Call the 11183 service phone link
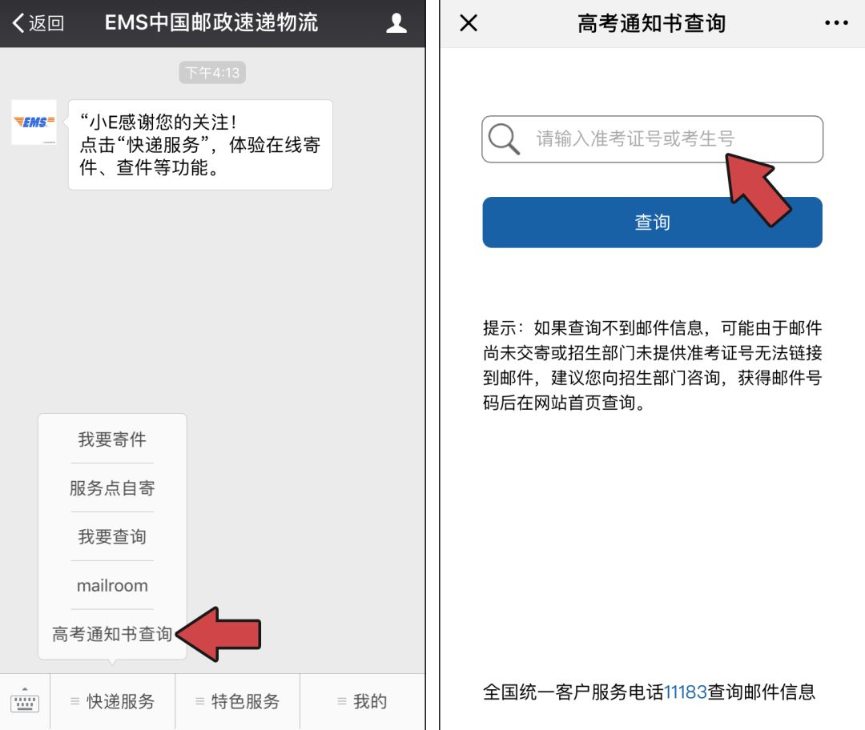The height and width of the screenshot is (730, 865). (x=685, y=692)
